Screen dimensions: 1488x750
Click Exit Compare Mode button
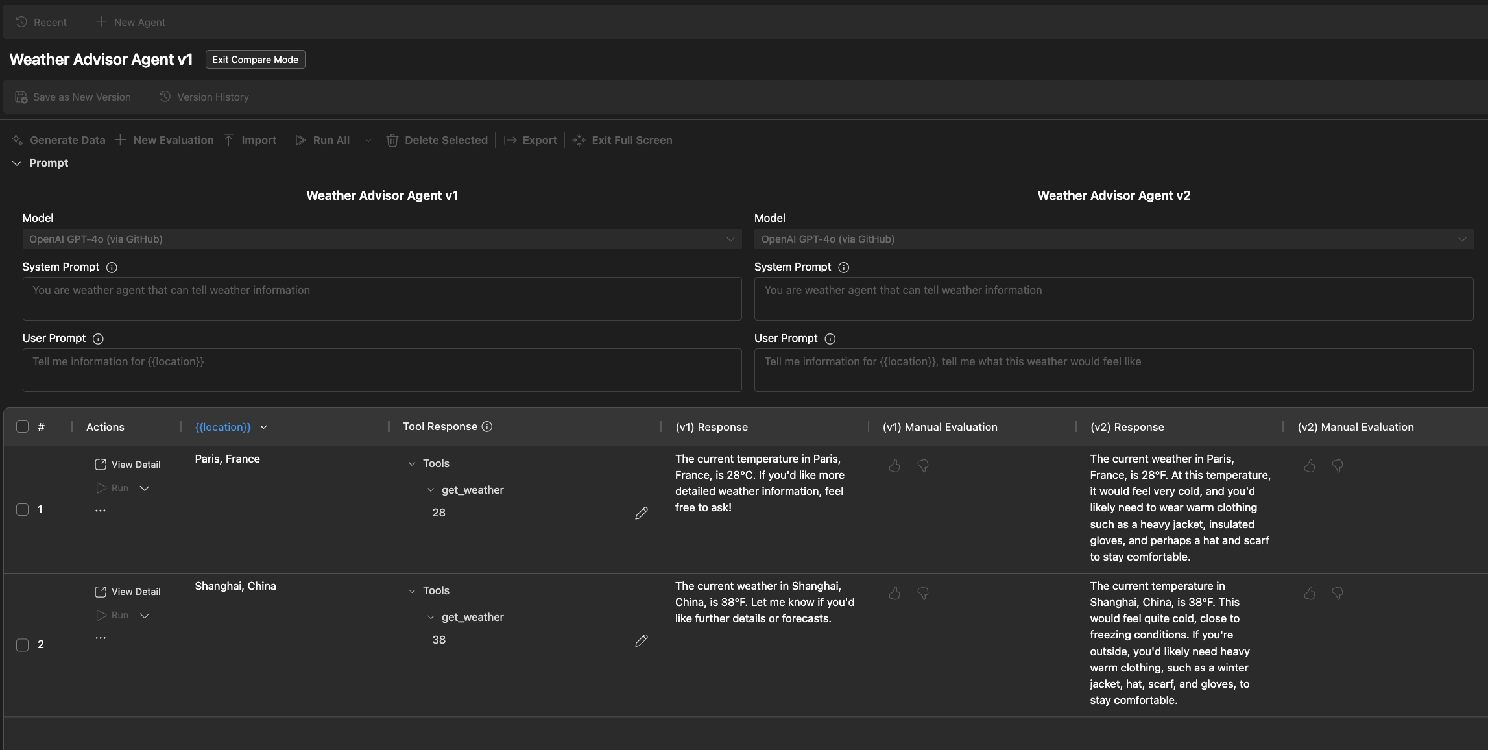pyautogui.click(x=255, y=59)
